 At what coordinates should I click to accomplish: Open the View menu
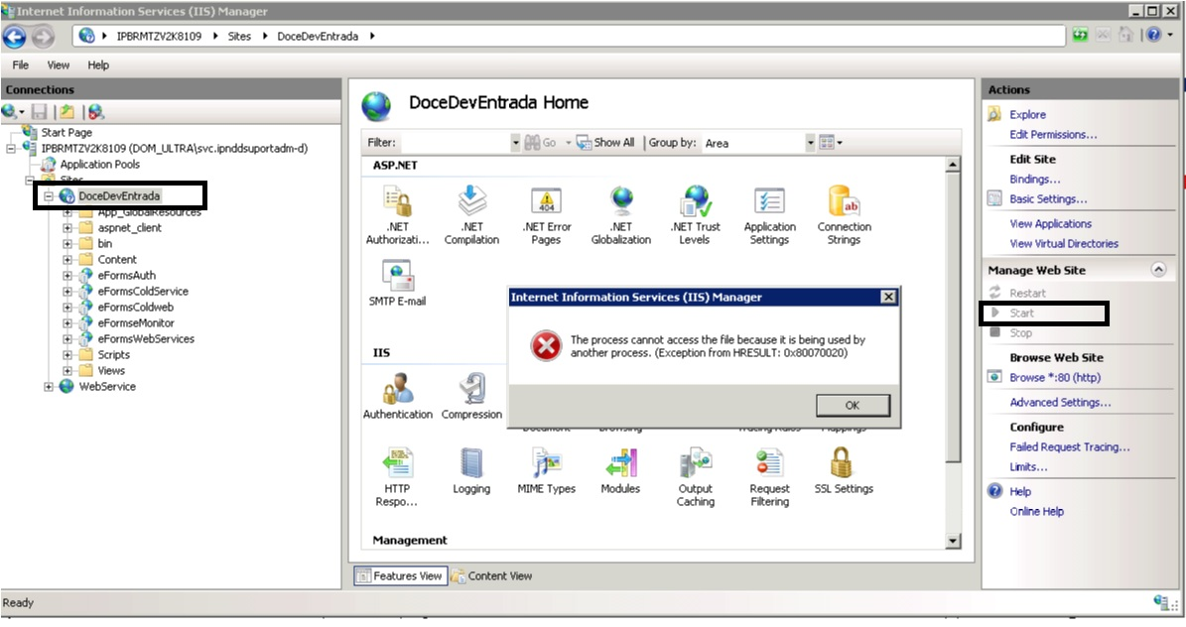(x=59, y=65)
